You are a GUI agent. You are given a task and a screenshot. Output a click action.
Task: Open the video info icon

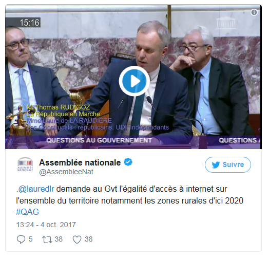point(254,12)
